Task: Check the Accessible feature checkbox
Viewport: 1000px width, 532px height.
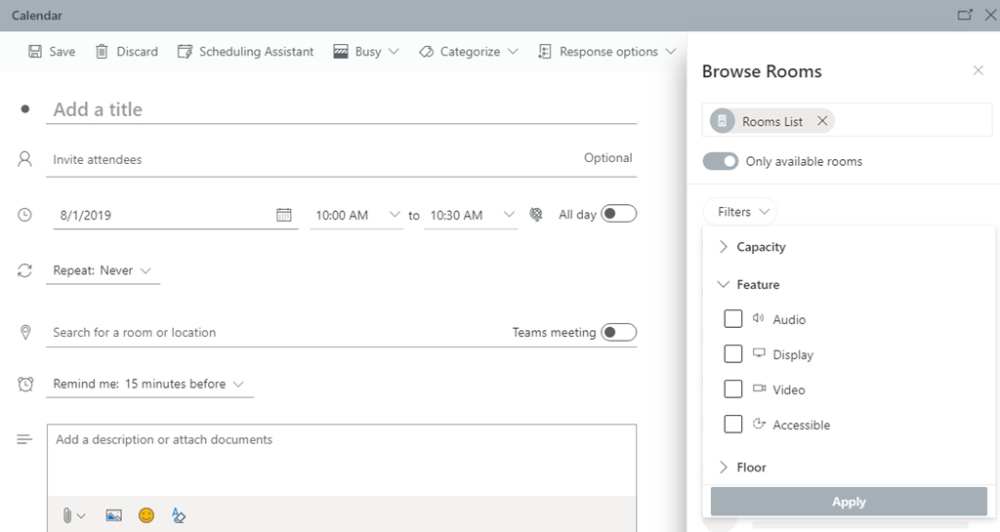Action: 733,425
